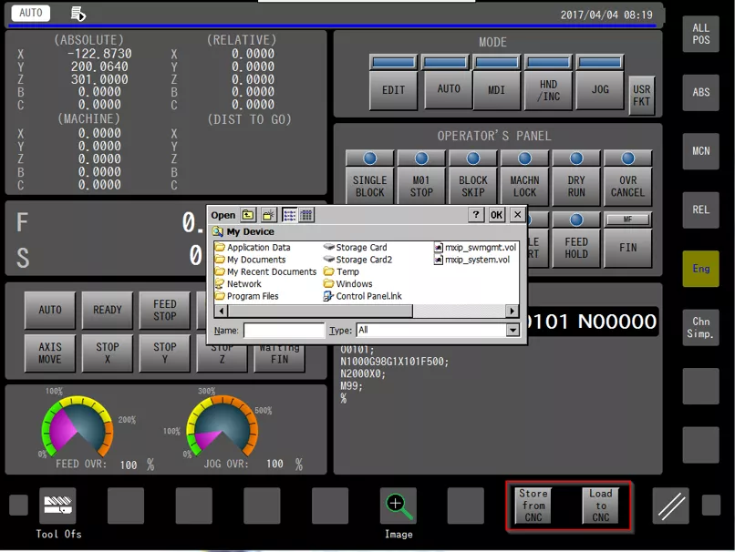Switch Open dialog to list view
This screenshot has height=552, width=735.
coord(290,215)
